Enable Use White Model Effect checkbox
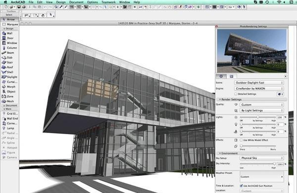The width and height of the screenshot is (297, 193). point(241,140)
